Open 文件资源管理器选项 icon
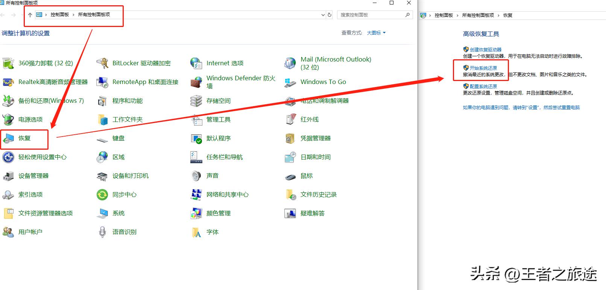Image resolution: width=606 pixels, height=290 pixels. (x=8, y=213)
